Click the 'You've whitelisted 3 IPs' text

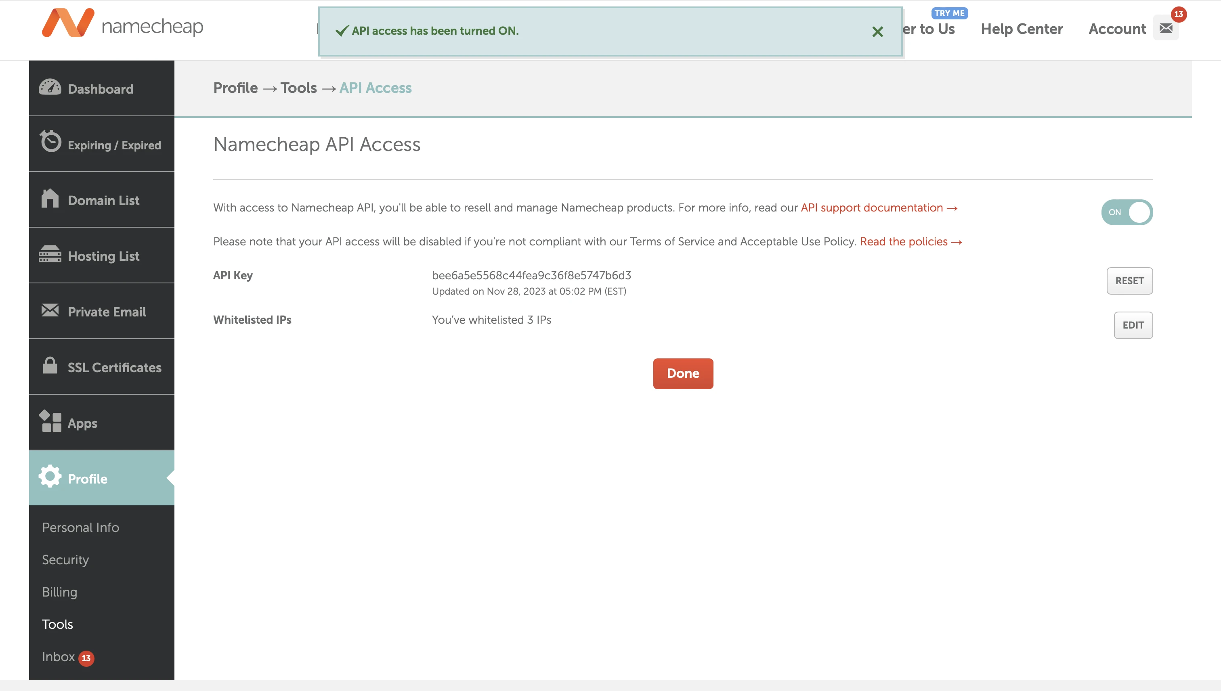(x=491, y=320)
